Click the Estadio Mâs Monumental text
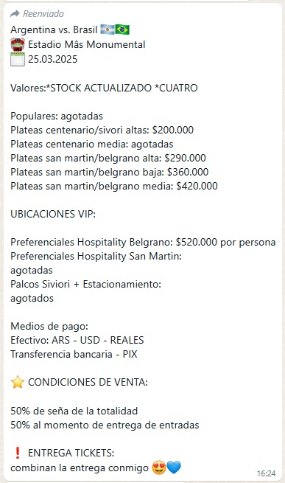The height and width of the screenshot is (483, 285). pos(86,44)
